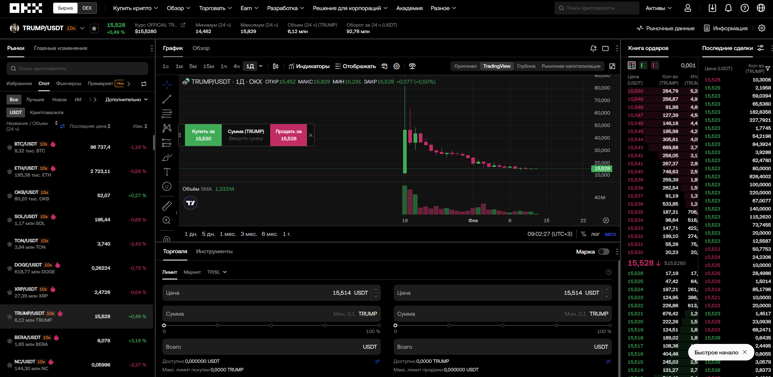The height and width of the screenshot is (377, 773).
Task: Switch to Инструменты tab
Action: coord(214,252)
